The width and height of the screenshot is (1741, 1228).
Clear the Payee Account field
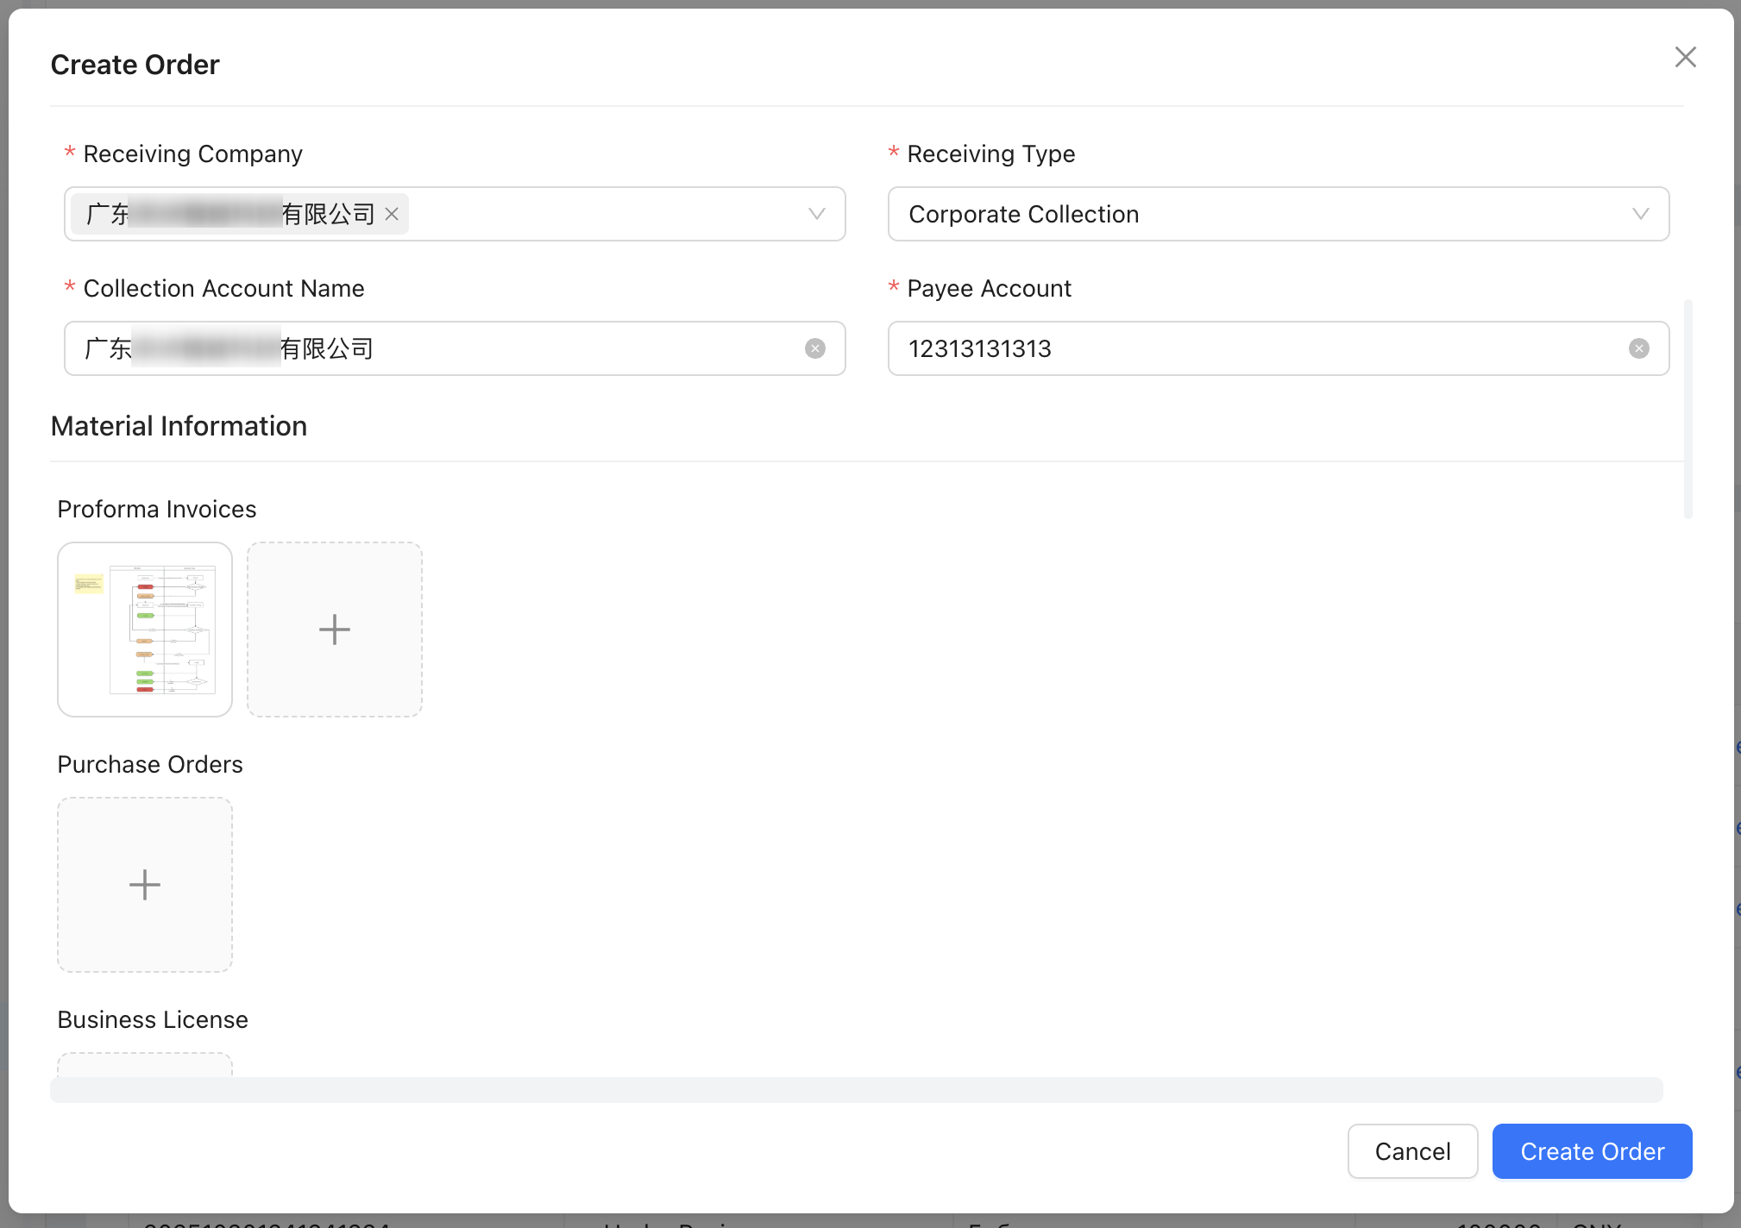click(1638, 348)
